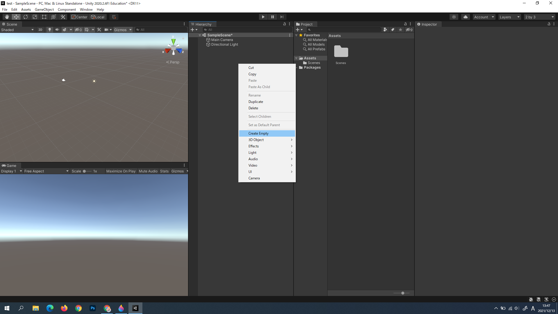The width and height of the screenshot is (558, 314).
Task: Click the Mute Audio button
Action: click(x=148, y=171)
